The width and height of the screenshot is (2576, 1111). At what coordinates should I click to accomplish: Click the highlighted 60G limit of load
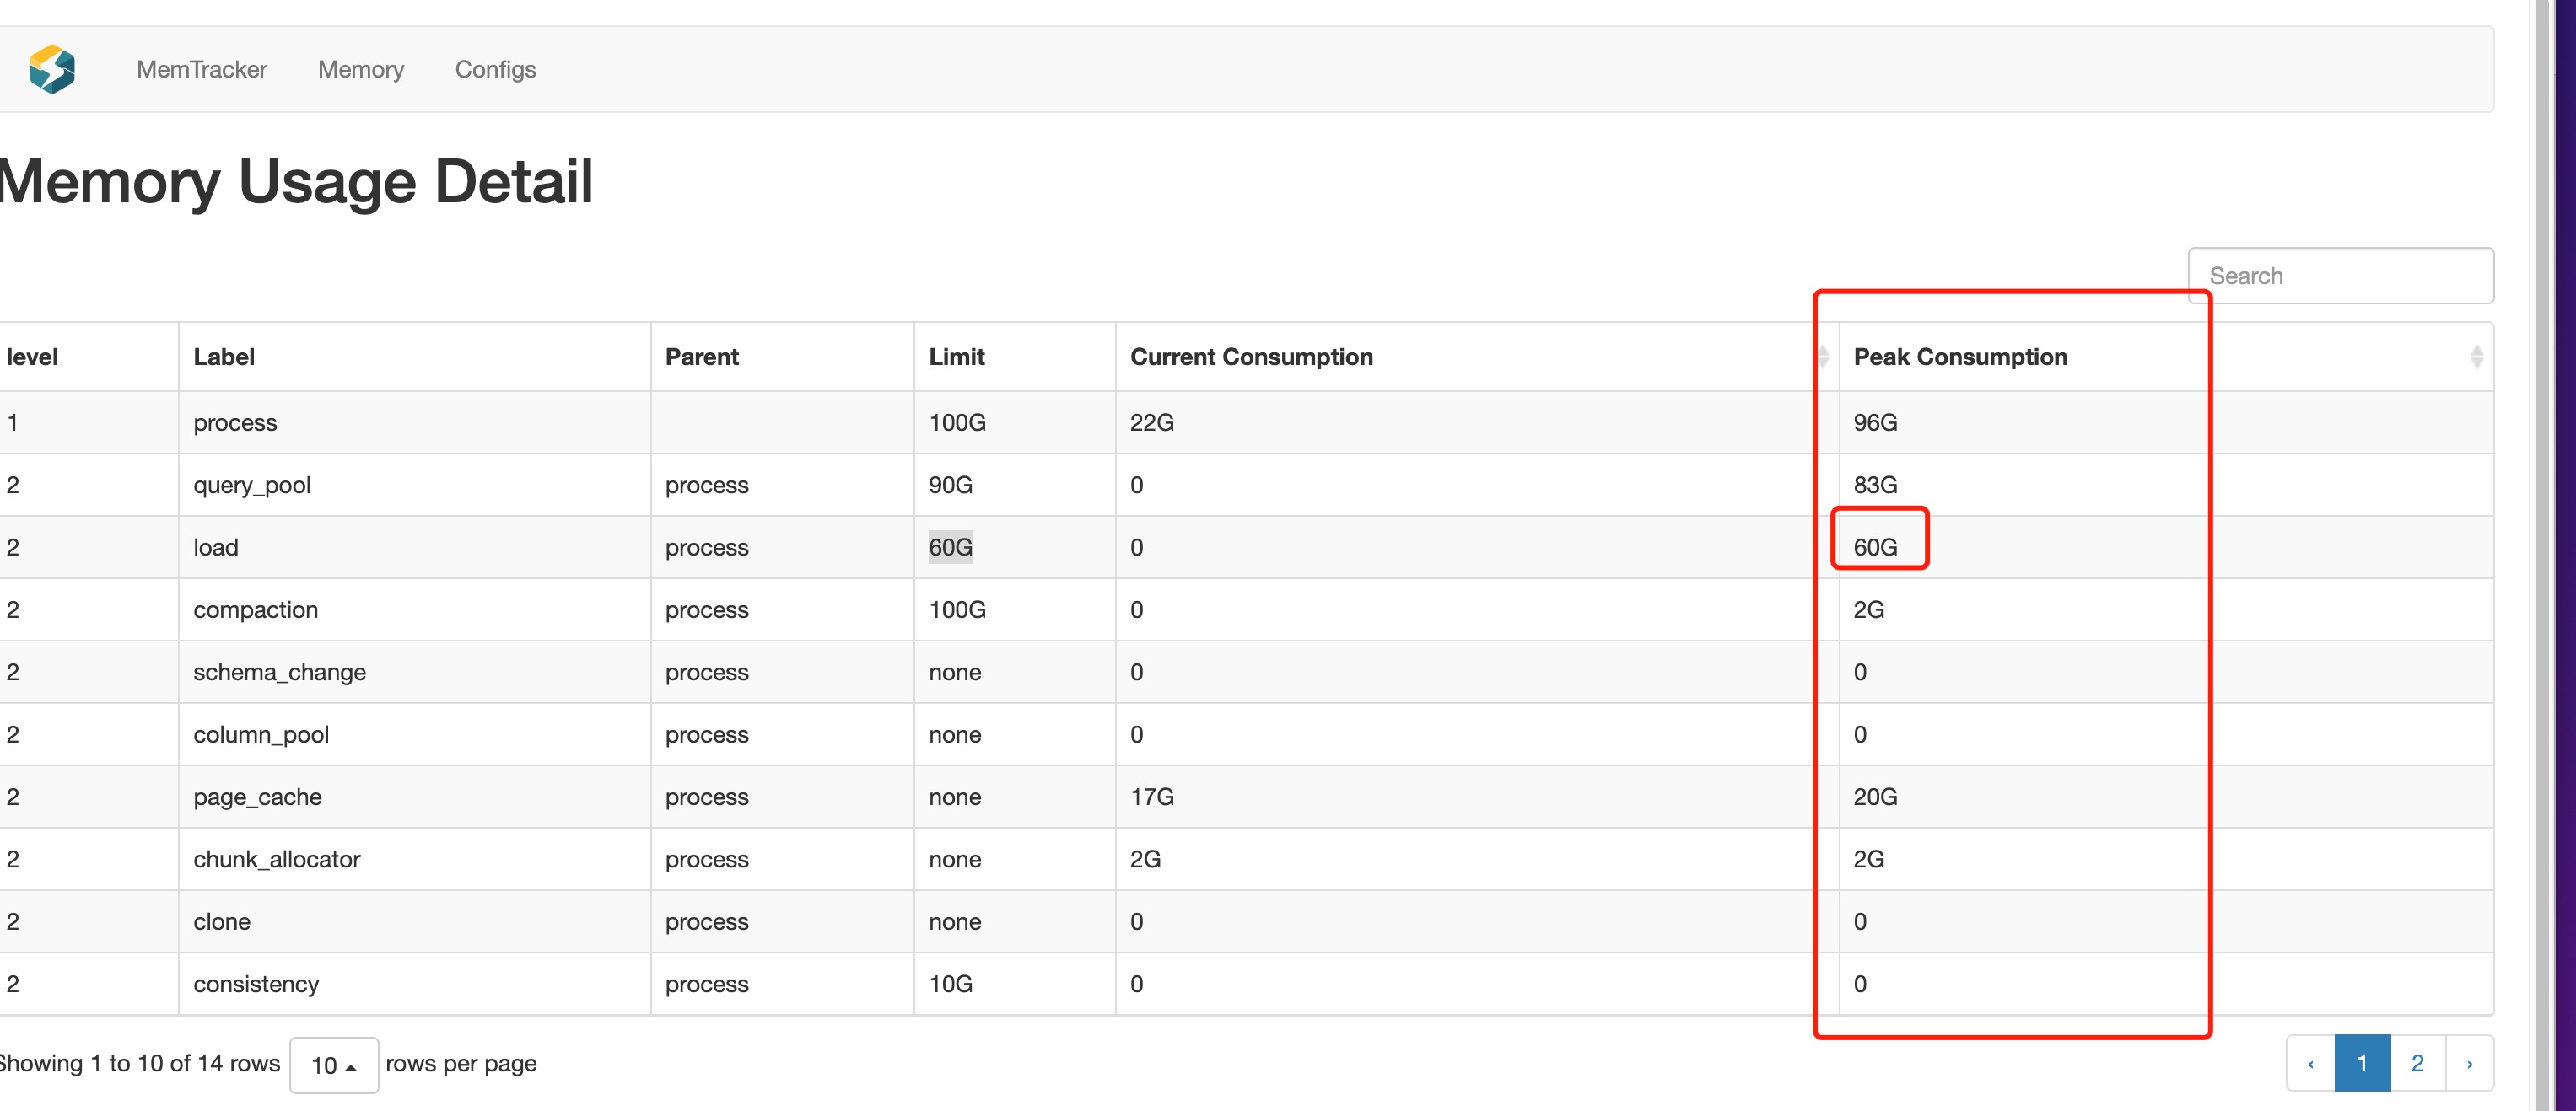click(x=951, y=548)
